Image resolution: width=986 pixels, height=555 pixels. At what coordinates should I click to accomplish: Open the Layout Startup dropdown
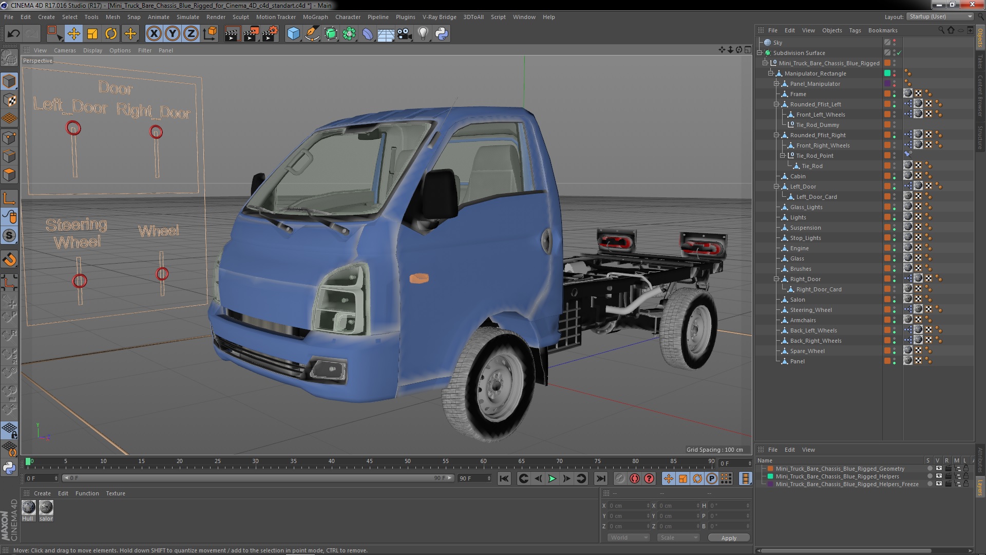(940, 16)
